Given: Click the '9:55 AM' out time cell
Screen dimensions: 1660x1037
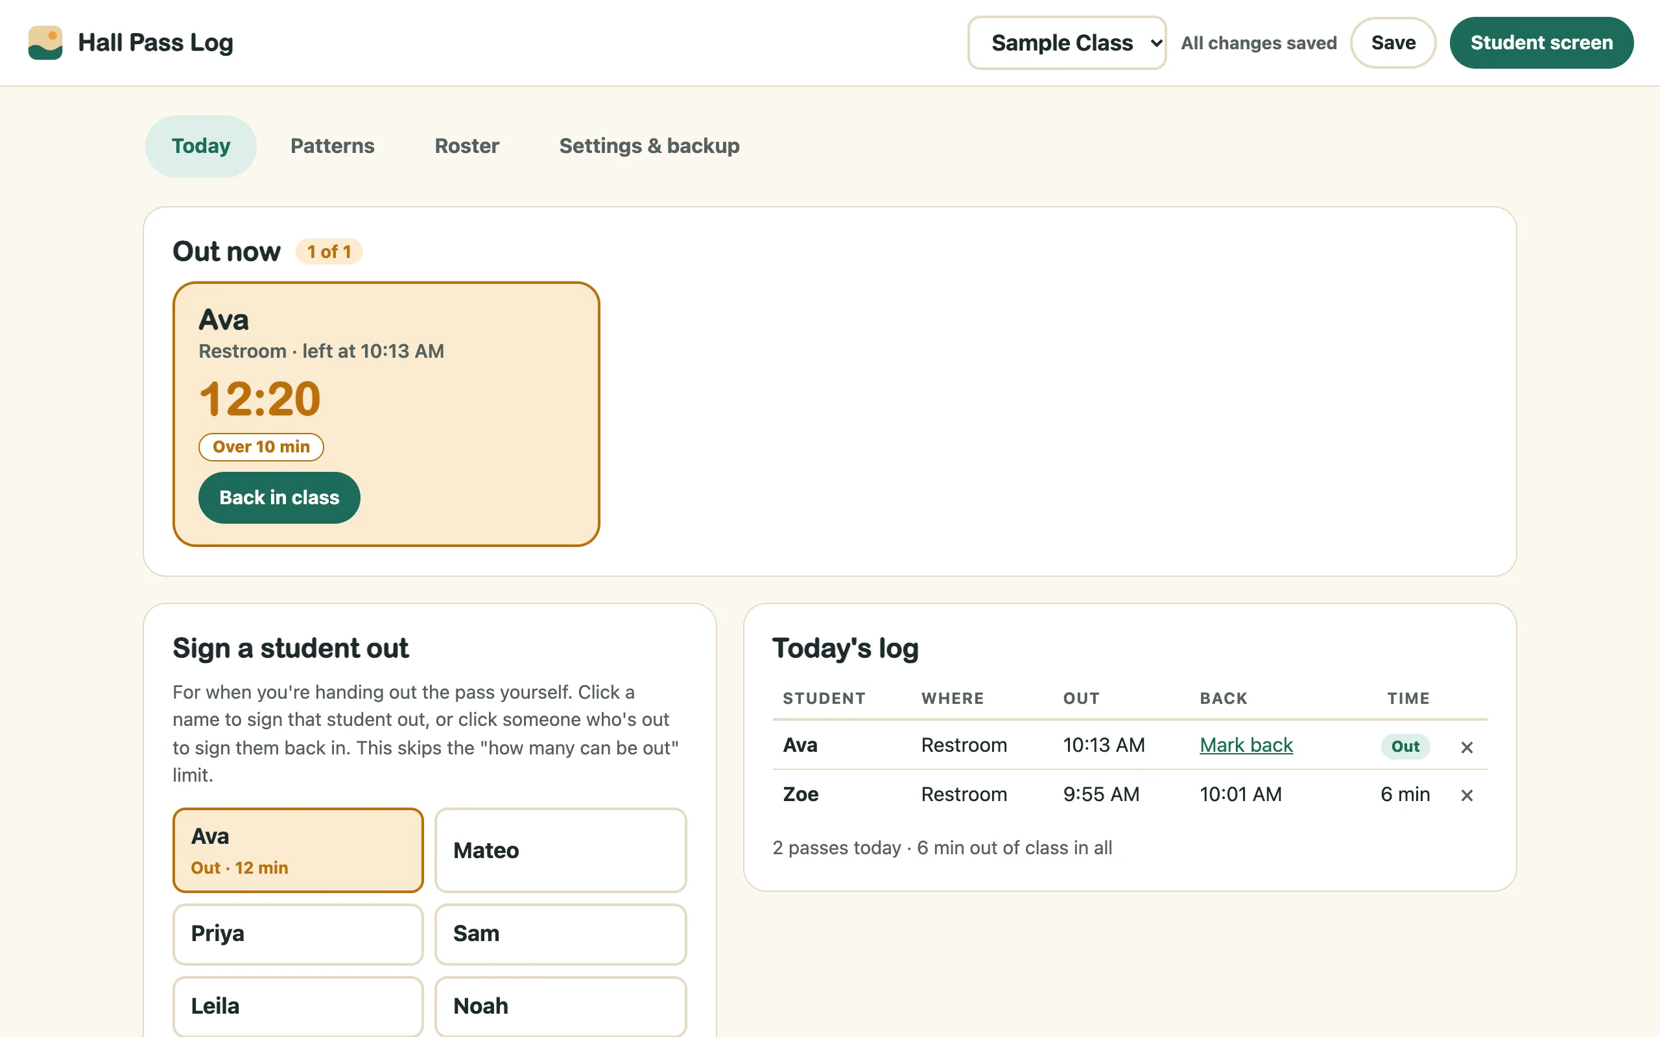Looking at the screenshot, I should pos(1101,794).
